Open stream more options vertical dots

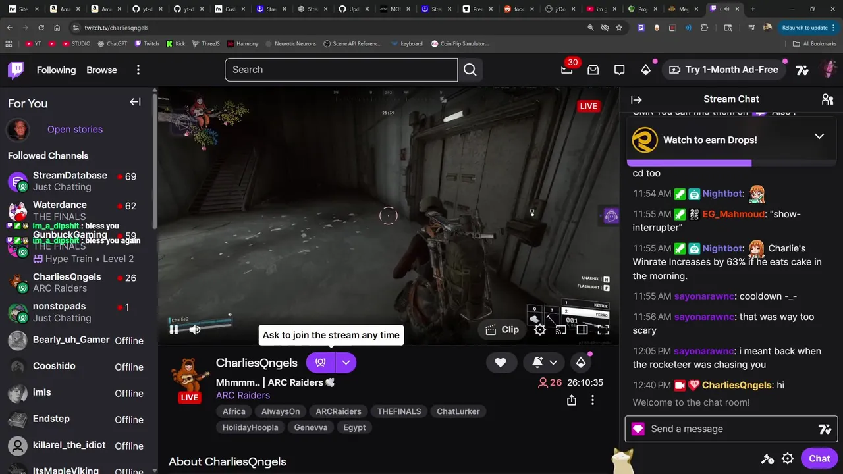pos(593,400)
